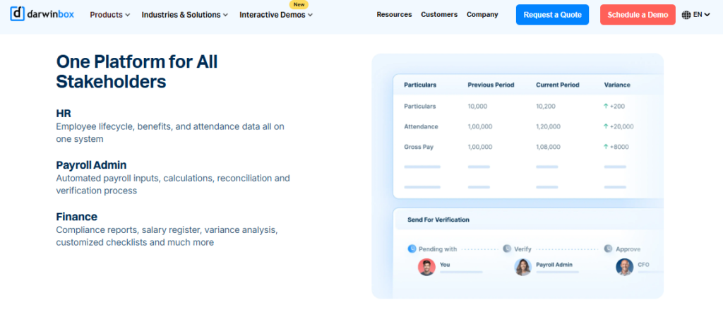Click the Gross Pay row label

(419, 147)
